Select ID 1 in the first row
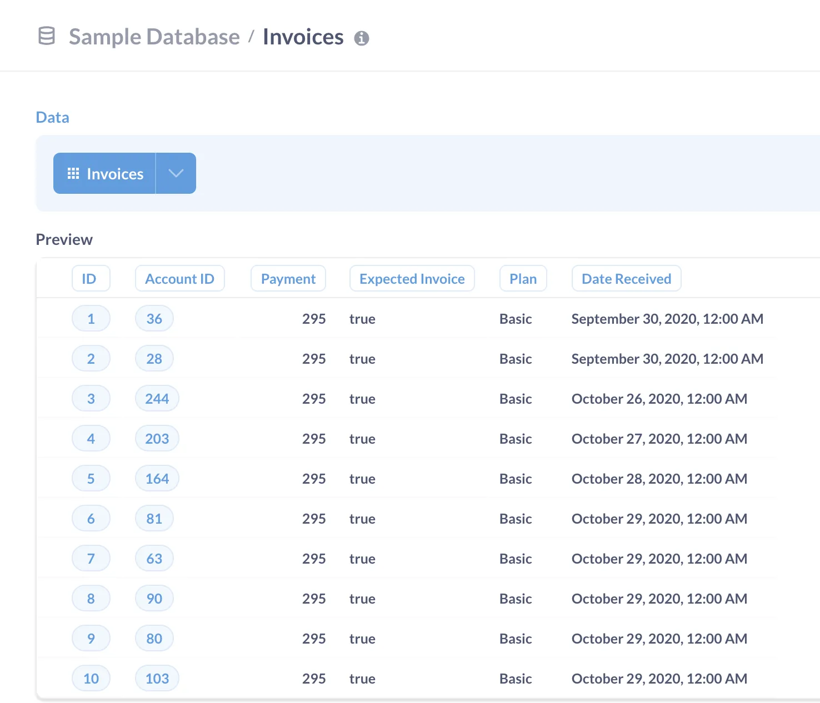The image size is (820, 703). point(91,318)
